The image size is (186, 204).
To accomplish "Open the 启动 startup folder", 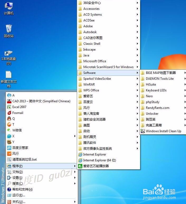I will pos(108,131).
